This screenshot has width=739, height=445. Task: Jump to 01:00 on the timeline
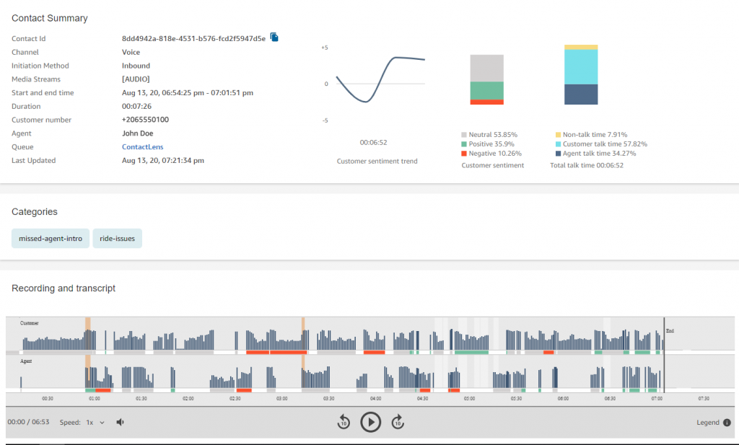click(94, 398)
